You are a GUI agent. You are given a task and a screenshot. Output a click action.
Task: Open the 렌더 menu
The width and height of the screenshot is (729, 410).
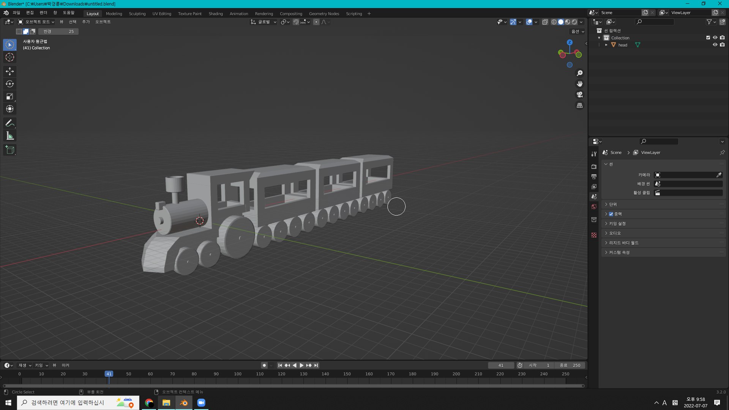click(43, 13)
